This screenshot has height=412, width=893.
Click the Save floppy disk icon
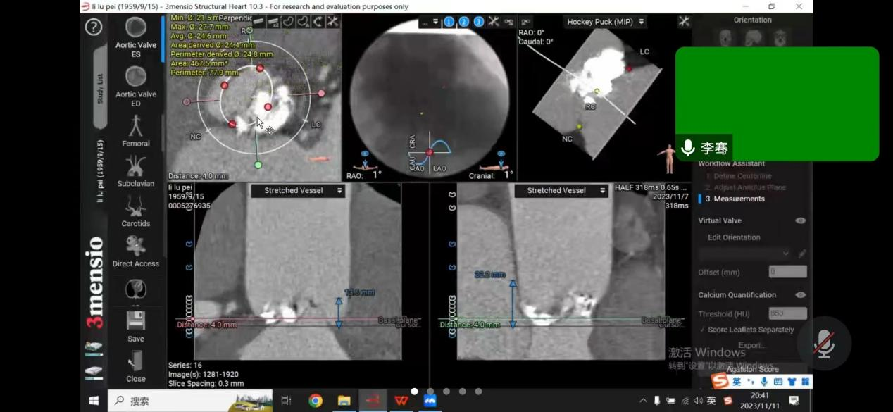pos(136,322)
